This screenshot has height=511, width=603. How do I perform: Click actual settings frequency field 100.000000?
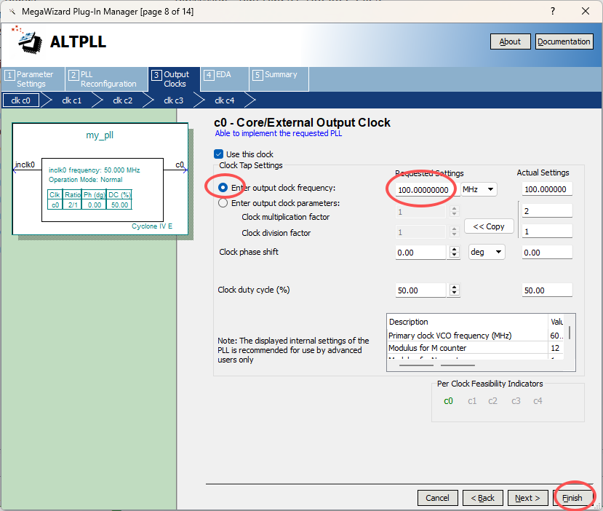[547, 189]
